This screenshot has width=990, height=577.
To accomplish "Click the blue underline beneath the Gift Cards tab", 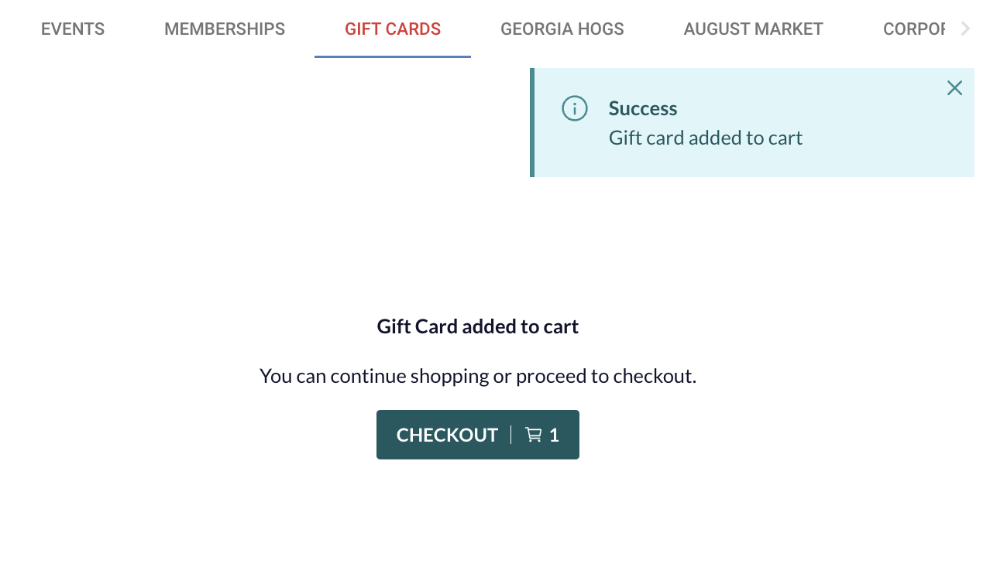I will point(393,56).
